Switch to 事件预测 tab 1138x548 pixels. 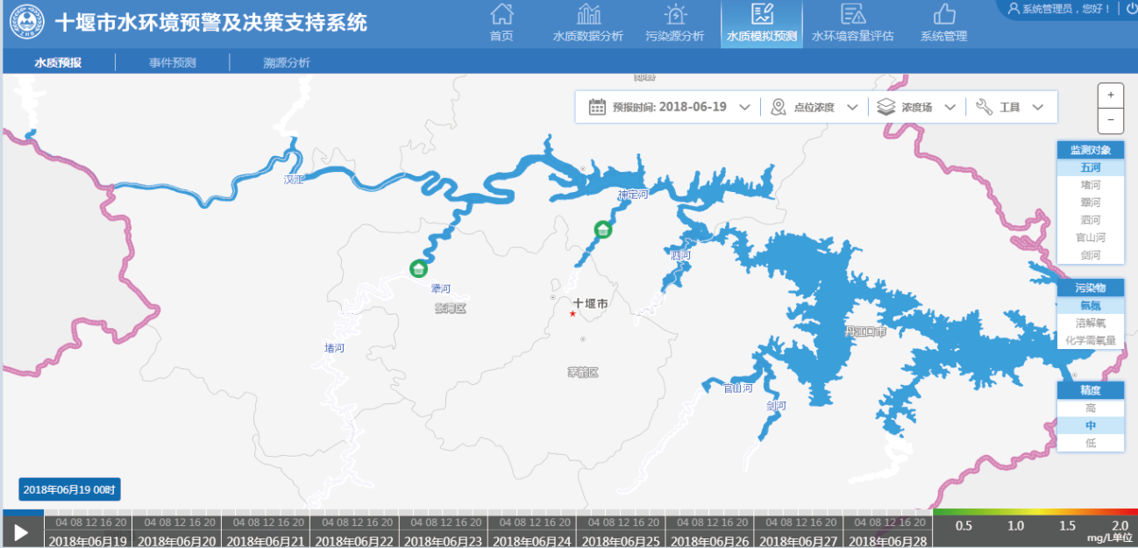[172, 63]
